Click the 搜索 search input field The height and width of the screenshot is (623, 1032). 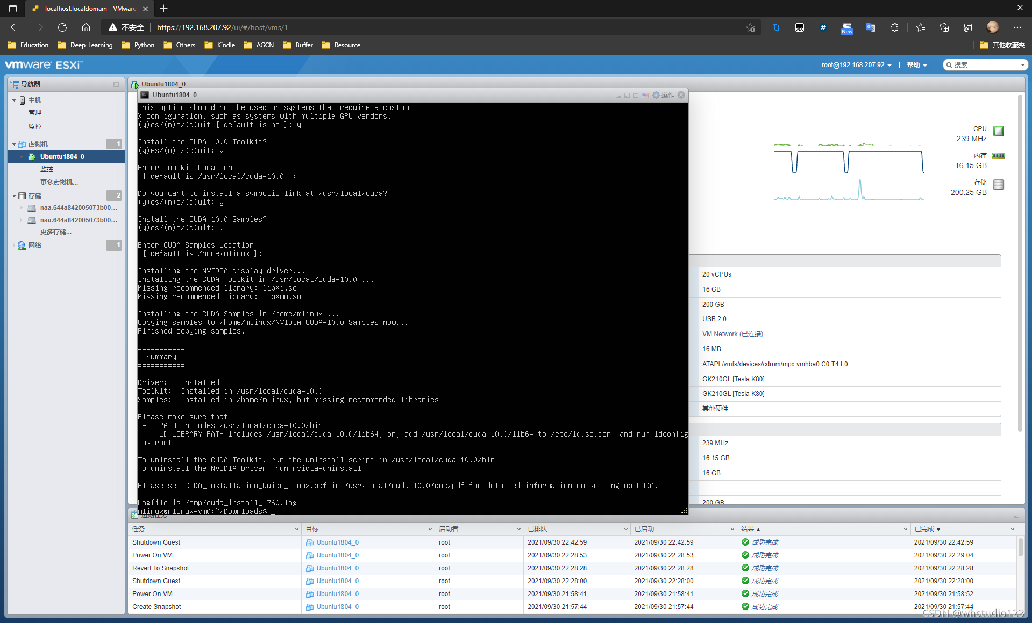986,65
